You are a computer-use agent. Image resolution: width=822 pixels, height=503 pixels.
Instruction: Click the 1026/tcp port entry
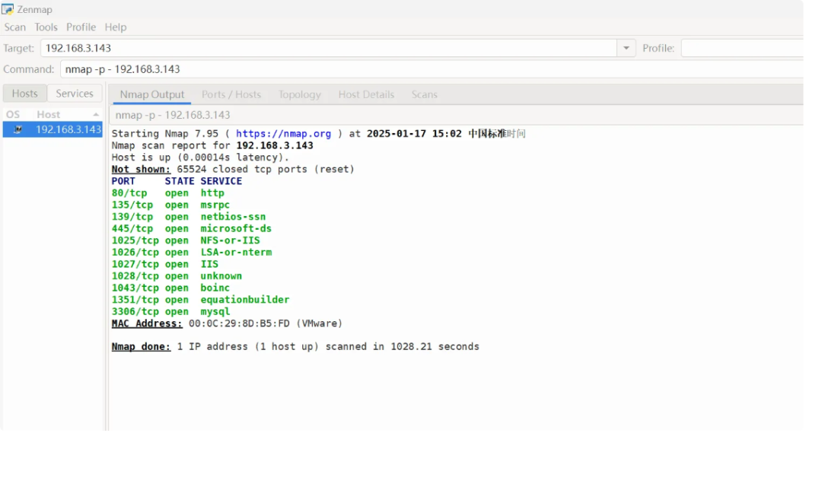coord(135,252)
